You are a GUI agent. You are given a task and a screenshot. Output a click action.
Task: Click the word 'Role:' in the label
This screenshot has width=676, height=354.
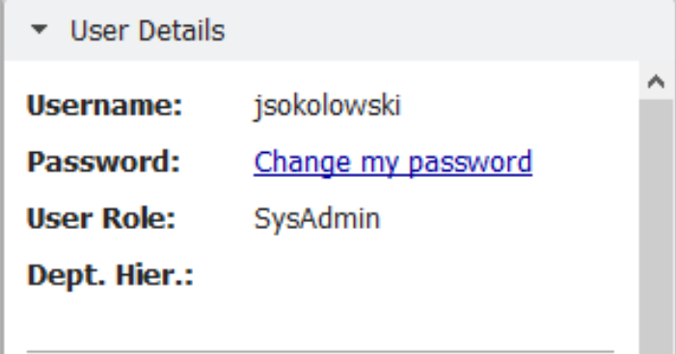(x=139, y=218)
